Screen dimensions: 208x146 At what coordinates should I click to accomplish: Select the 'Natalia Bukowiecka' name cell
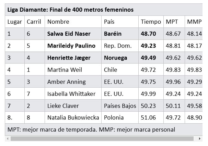click(x=73, y=117)
